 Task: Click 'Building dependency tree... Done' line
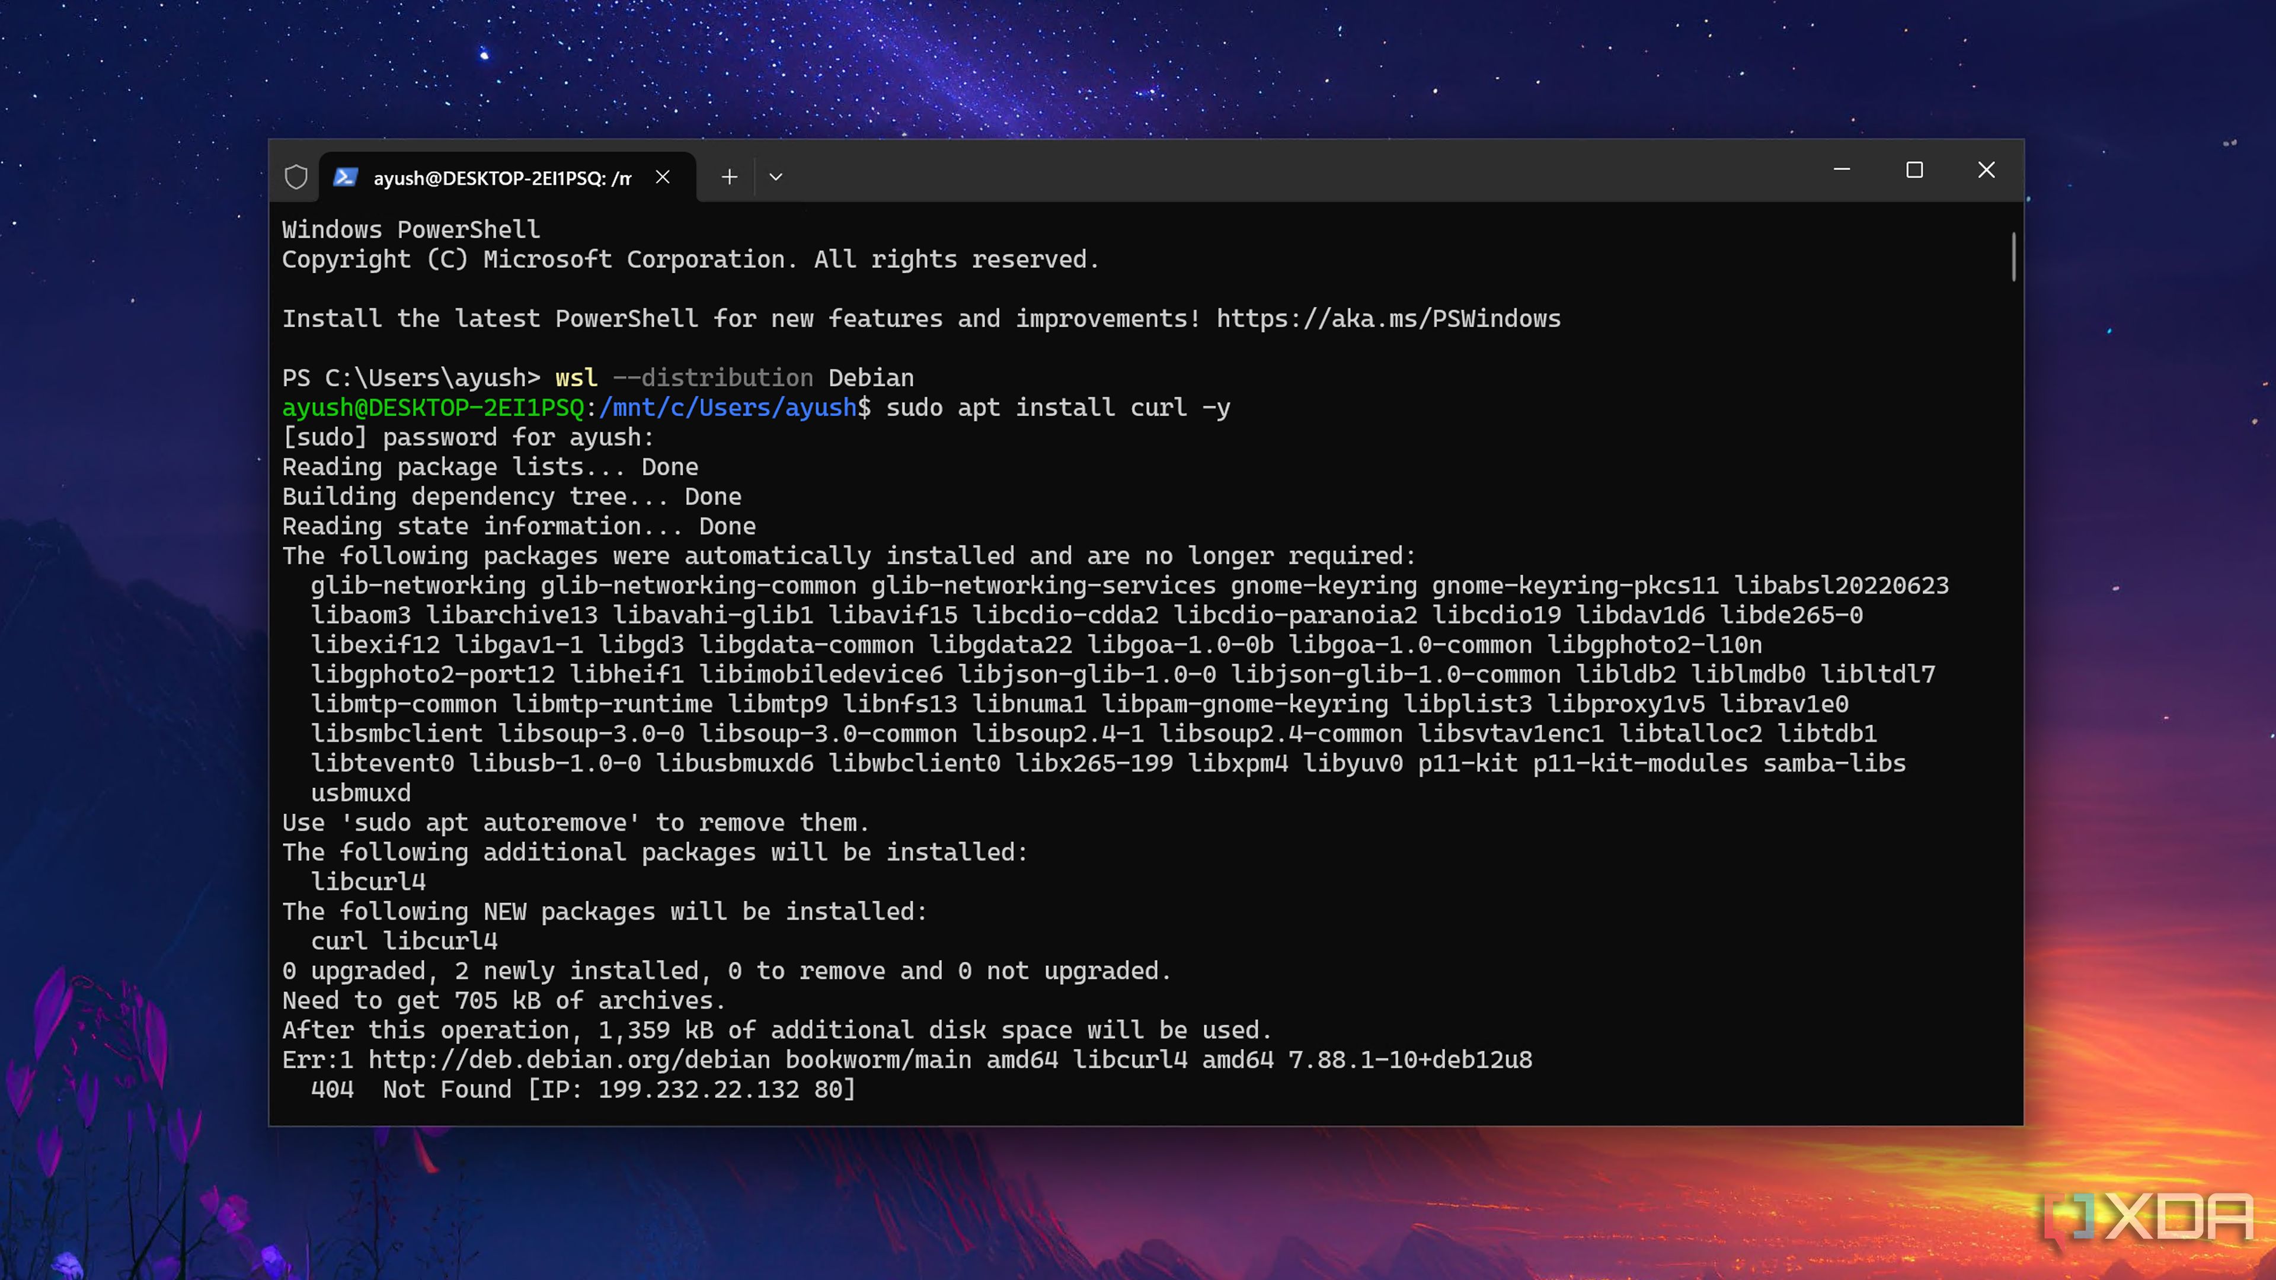512,497
